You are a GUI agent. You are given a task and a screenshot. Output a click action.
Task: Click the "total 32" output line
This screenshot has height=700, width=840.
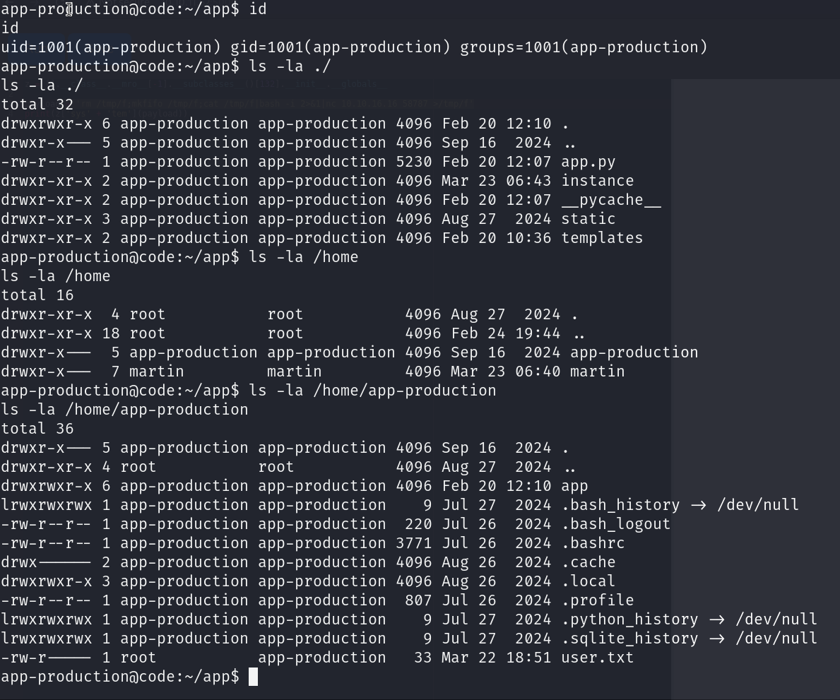(37, 105)
